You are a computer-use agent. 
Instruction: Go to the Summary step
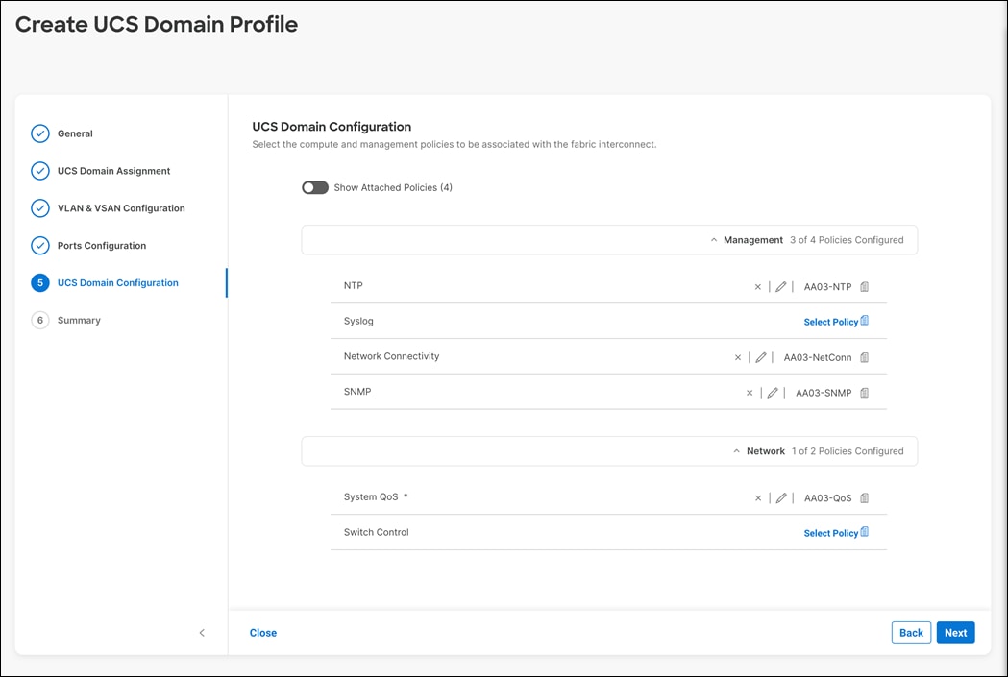pos(80,320)
